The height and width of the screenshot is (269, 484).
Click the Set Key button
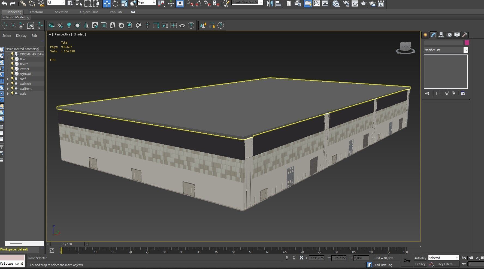pyautogui.click(x=420, y=264)
